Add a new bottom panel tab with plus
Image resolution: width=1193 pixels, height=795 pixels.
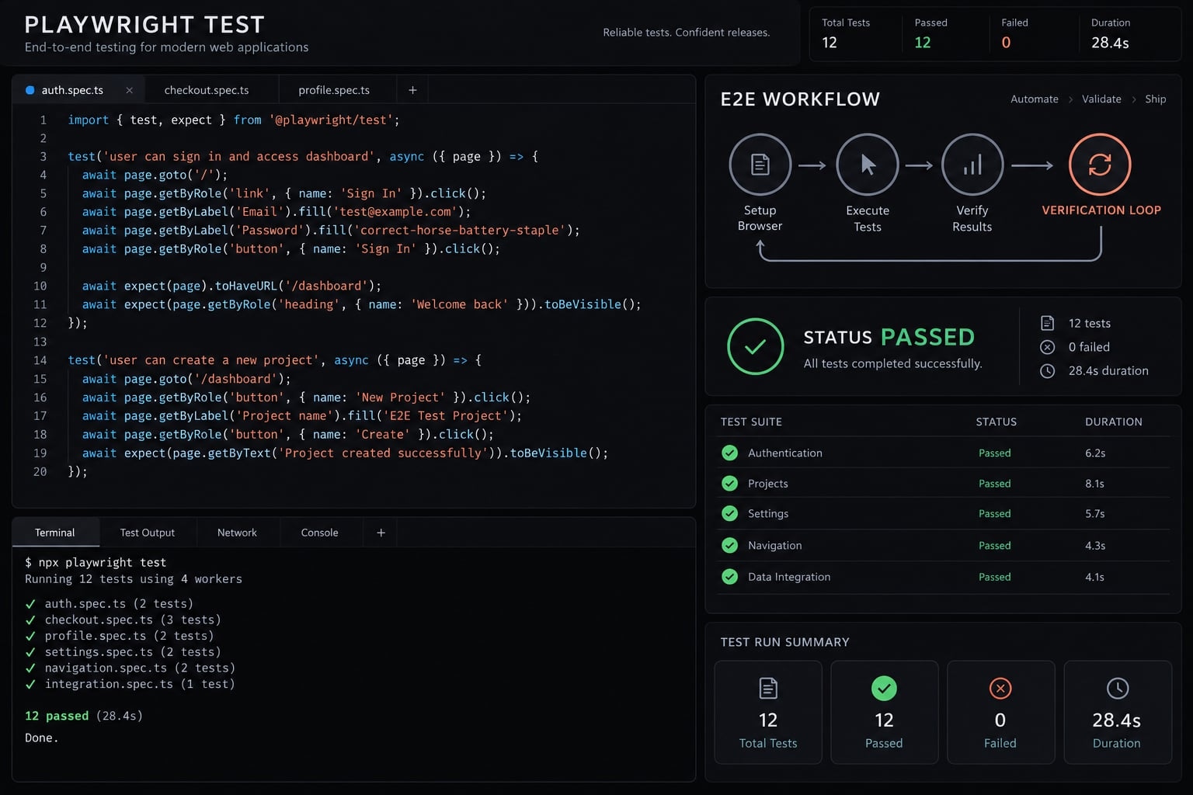[381, 533]
